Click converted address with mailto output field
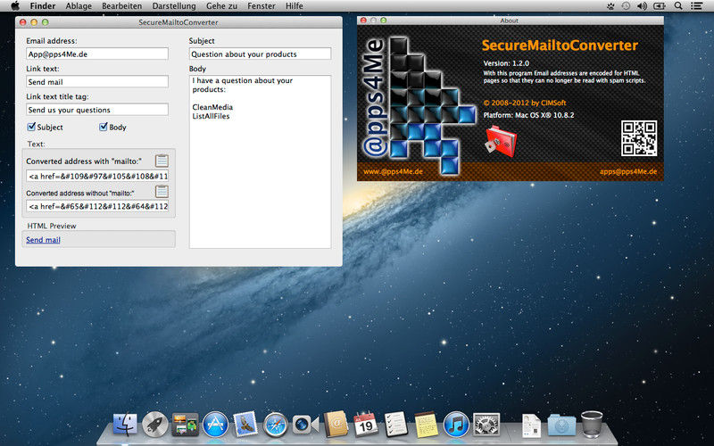This screenshot has height=446, width=714. click(97, 176)
